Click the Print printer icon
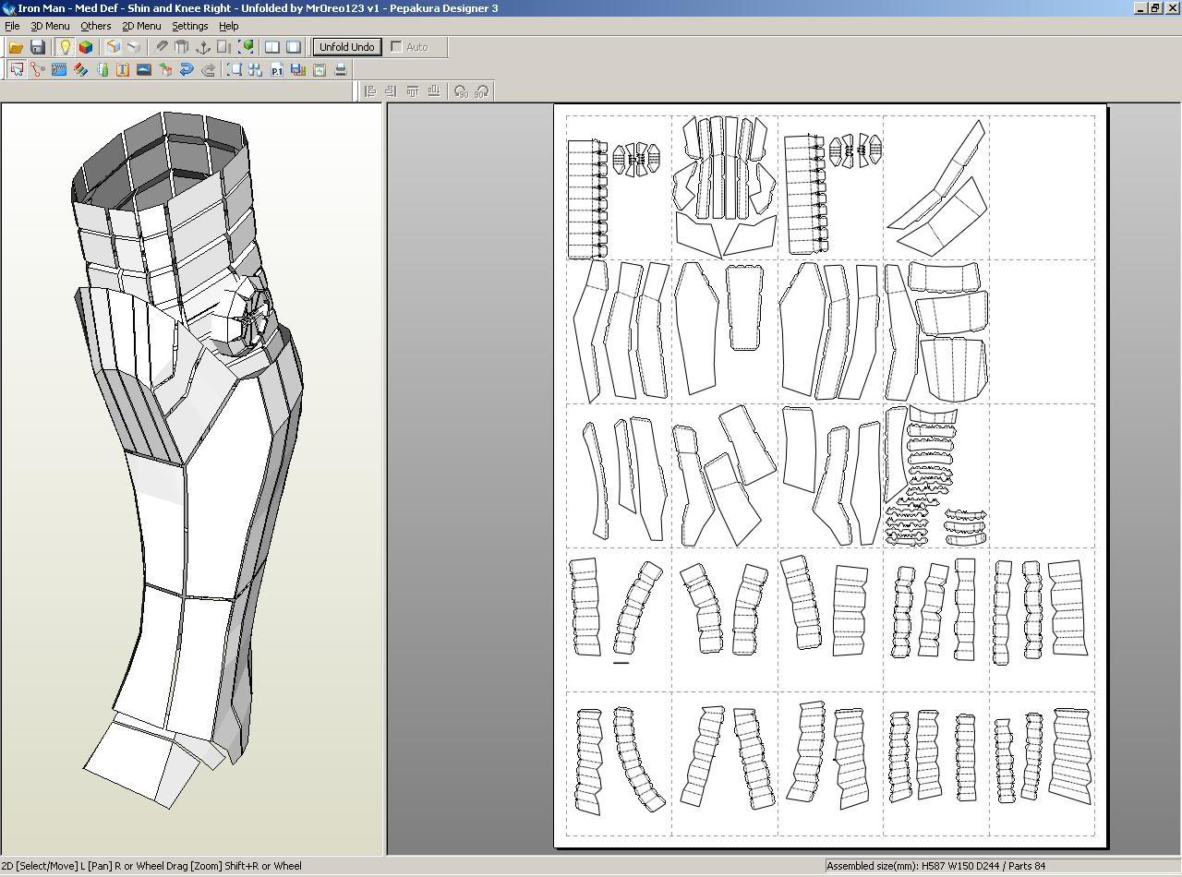Screen dimensions: 1182x877 [341, 69]
